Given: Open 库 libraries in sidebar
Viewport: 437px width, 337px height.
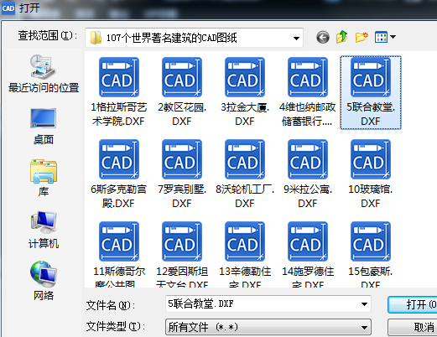Looking at the screenshot, I should (44, 179).
